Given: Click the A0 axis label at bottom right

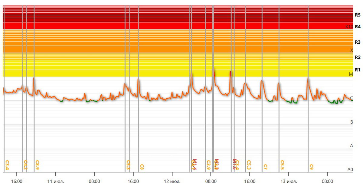Looking at the screenshot, I should [x=350, y=170].
